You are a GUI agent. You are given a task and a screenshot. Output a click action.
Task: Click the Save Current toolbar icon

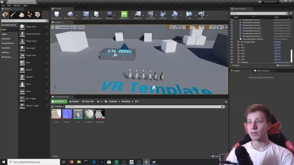click(x=57, y=14)
